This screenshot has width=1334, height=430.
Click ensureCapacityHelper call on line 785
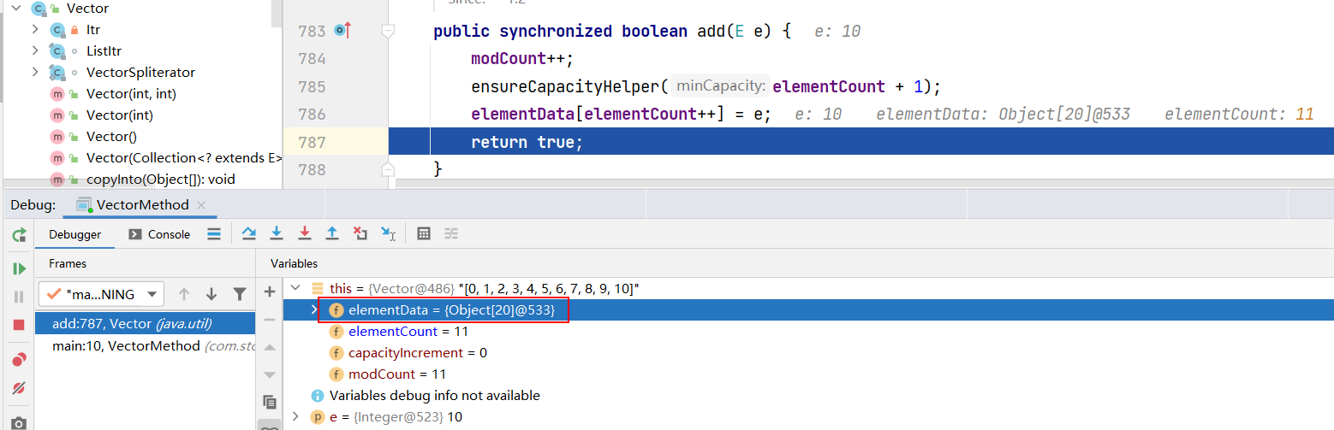click(565, 86)
